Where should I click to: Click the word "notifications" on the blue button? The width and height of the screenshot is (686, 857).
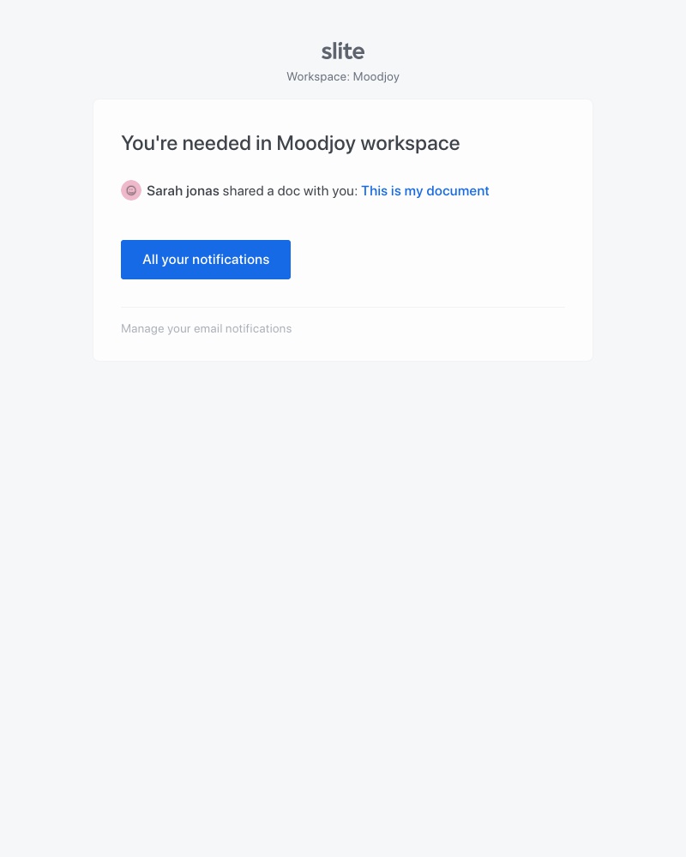231,260
